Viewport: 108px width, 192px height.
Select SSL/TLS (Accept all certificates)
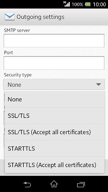point(55,132)
